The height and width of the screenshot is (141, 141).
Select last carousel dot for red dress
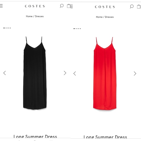[80, 29]
